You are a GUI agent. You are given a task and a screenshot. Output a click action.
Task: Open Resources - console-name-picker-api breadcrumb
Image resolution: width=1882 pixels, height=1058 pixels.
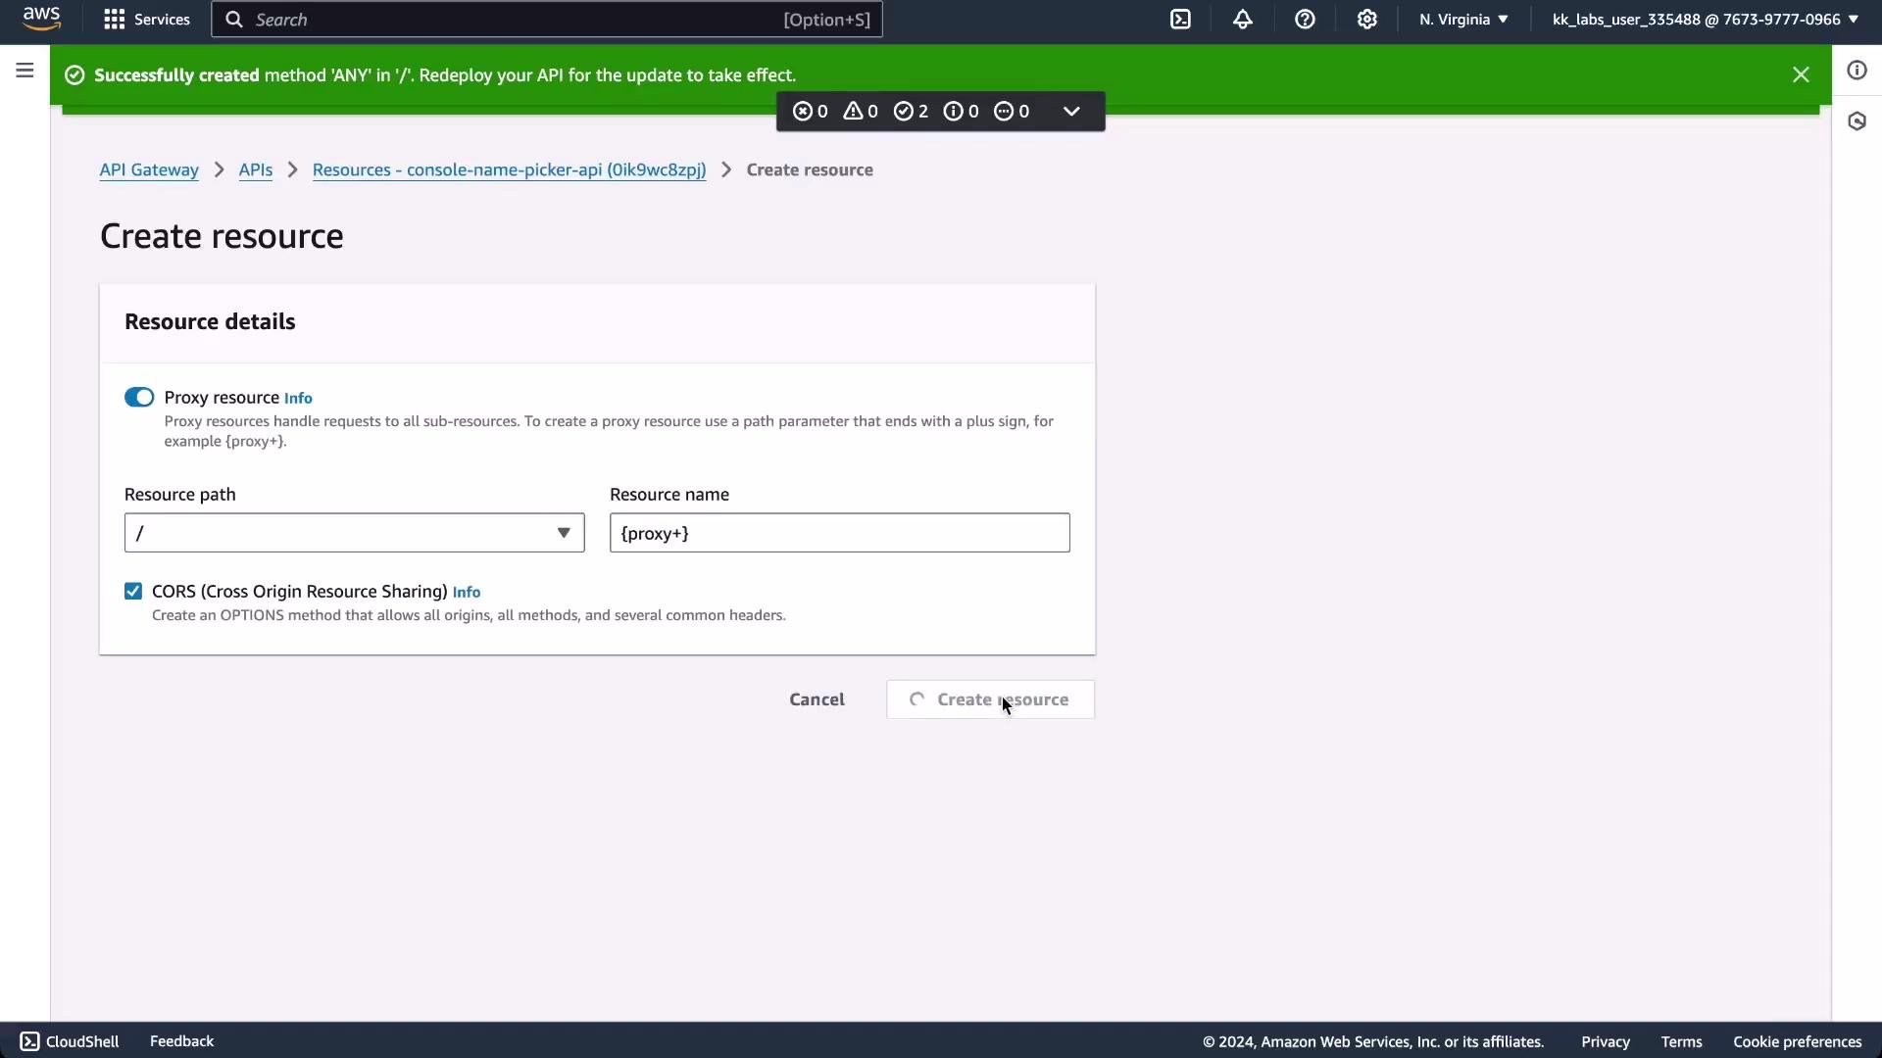pos(509,169)
